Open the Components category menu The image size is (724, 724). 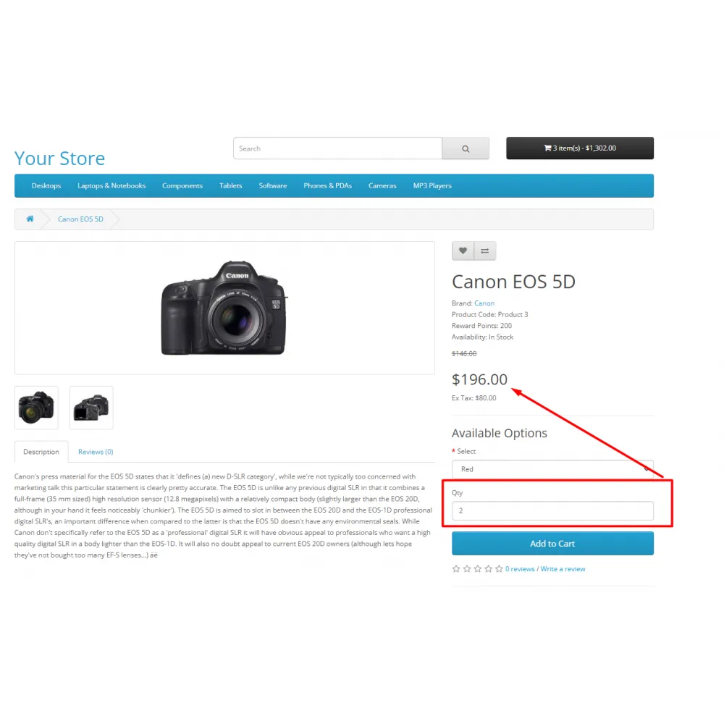182,185
